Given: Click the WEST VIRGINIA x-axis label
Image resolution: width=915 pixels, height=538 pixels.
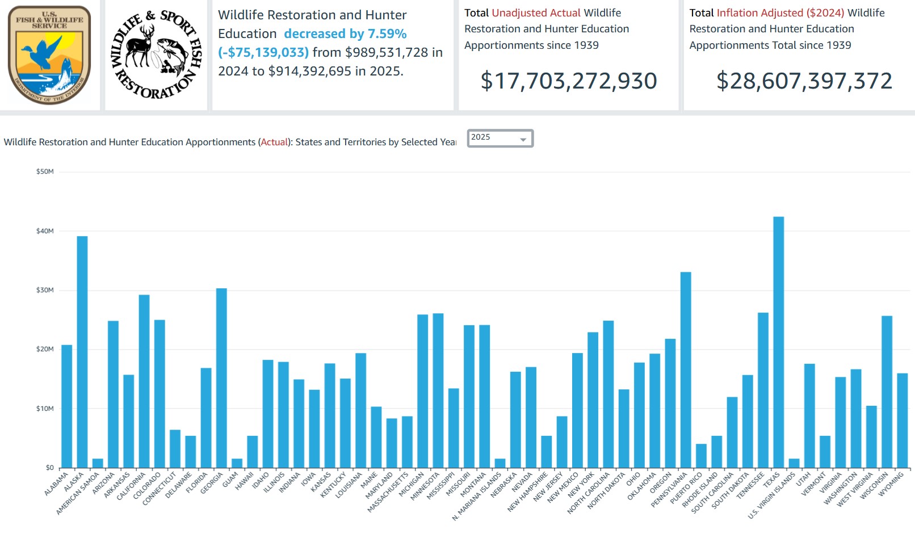Looking at the screenshot, I should coord(855,489).
